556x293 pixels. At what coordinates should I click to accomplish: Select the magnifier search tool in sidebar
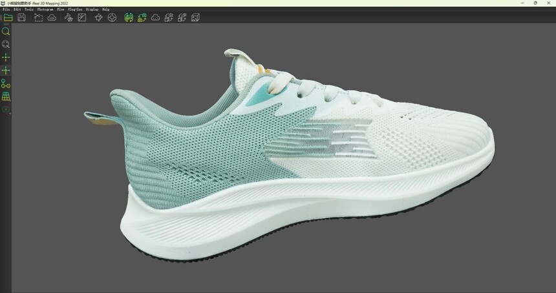(x=6, y=31)
